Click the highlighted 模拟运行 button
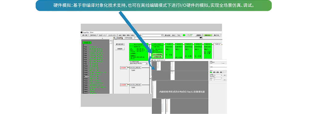This screenshot has height=114, width=309. click(208, 35)
